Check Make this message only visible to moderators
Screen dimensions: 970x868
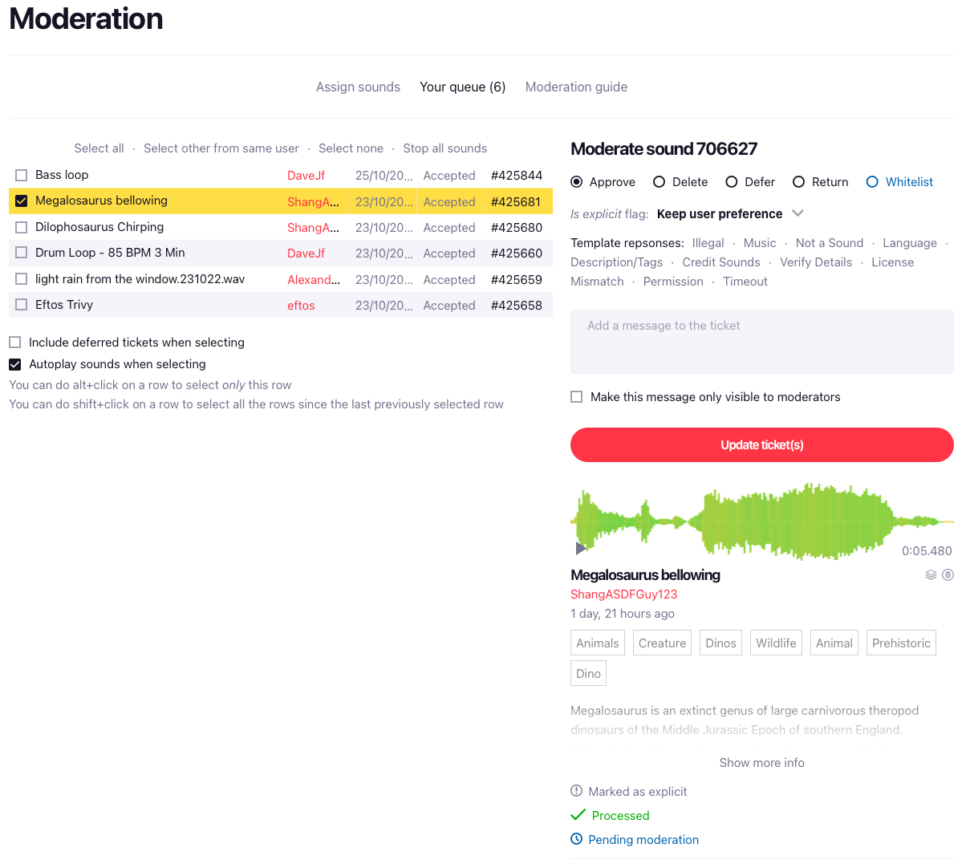pos(577,397)
